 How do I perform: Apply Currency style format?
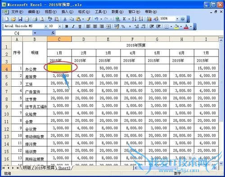[117, 27]
